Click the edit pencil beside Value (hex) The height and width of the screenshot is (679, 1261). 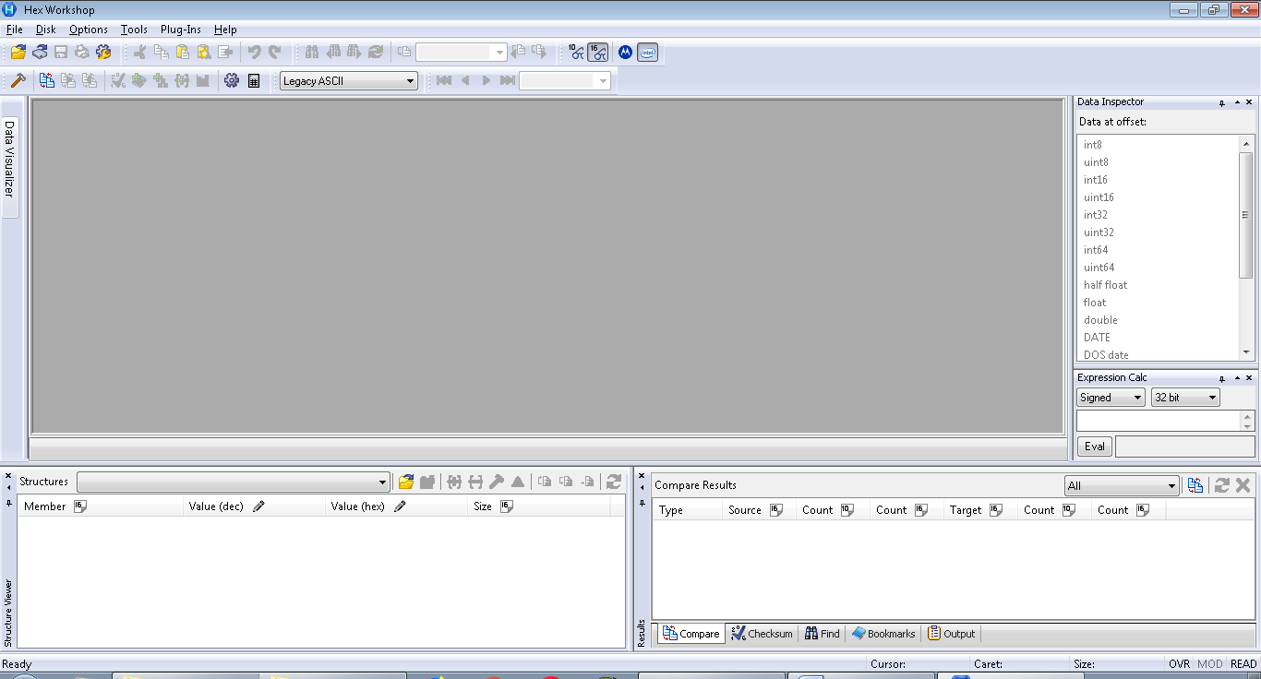click(400, 506)
